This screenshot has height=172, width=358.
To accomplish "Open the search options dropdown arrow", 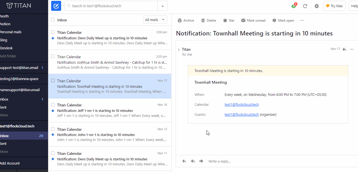I will pos(163,6).
